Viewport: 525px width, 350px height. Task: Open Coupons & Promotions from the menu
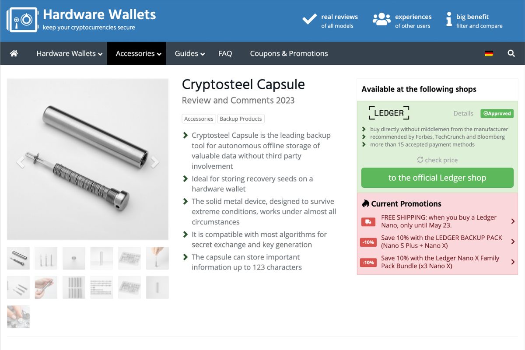coord(289,53)
